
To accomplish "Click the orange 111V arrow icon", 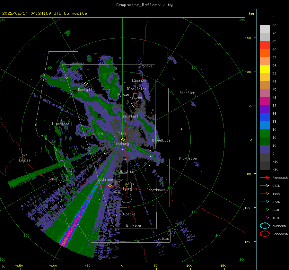I will tap(265, 194).
